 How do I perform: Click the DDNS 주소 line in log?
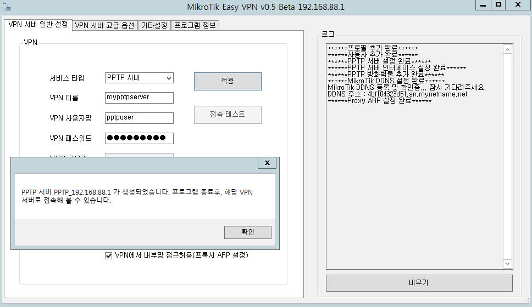(x=397, y=94)
